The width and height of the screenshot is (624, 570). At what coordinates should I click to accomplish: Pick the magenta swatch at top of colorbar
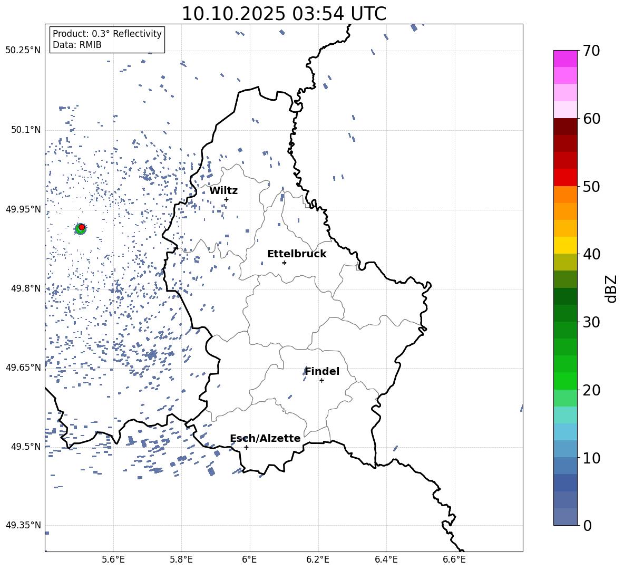point(565,59)
